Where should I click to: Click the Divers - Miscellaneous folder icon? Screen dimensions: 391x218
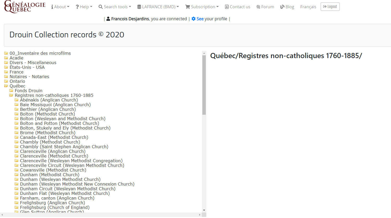point(6,63)
